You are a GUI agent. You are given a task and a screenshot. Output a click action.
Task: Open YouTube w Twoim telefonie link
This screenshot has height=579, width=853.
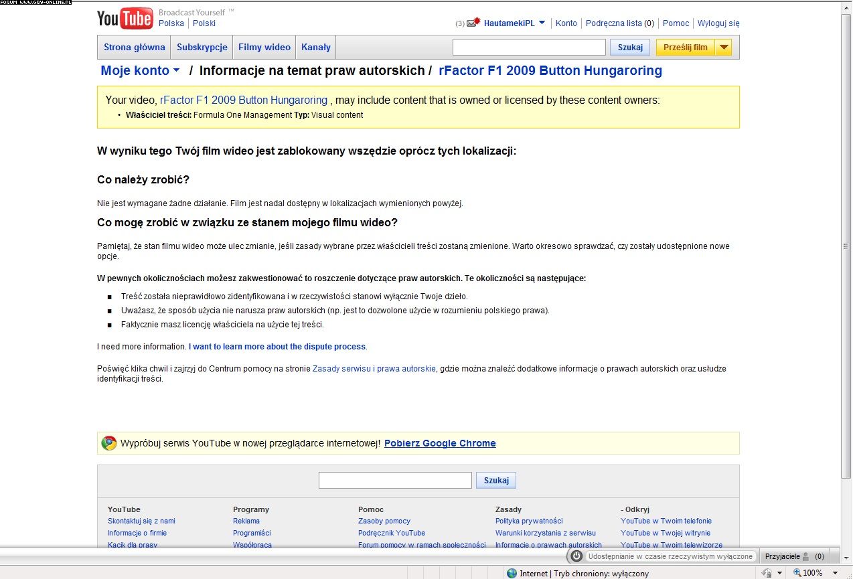(666, 521)
